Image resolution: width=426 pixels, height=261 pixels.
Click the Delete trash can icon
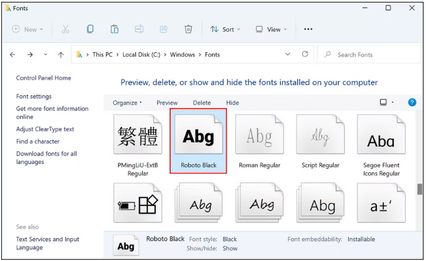[x=188, y=29]
